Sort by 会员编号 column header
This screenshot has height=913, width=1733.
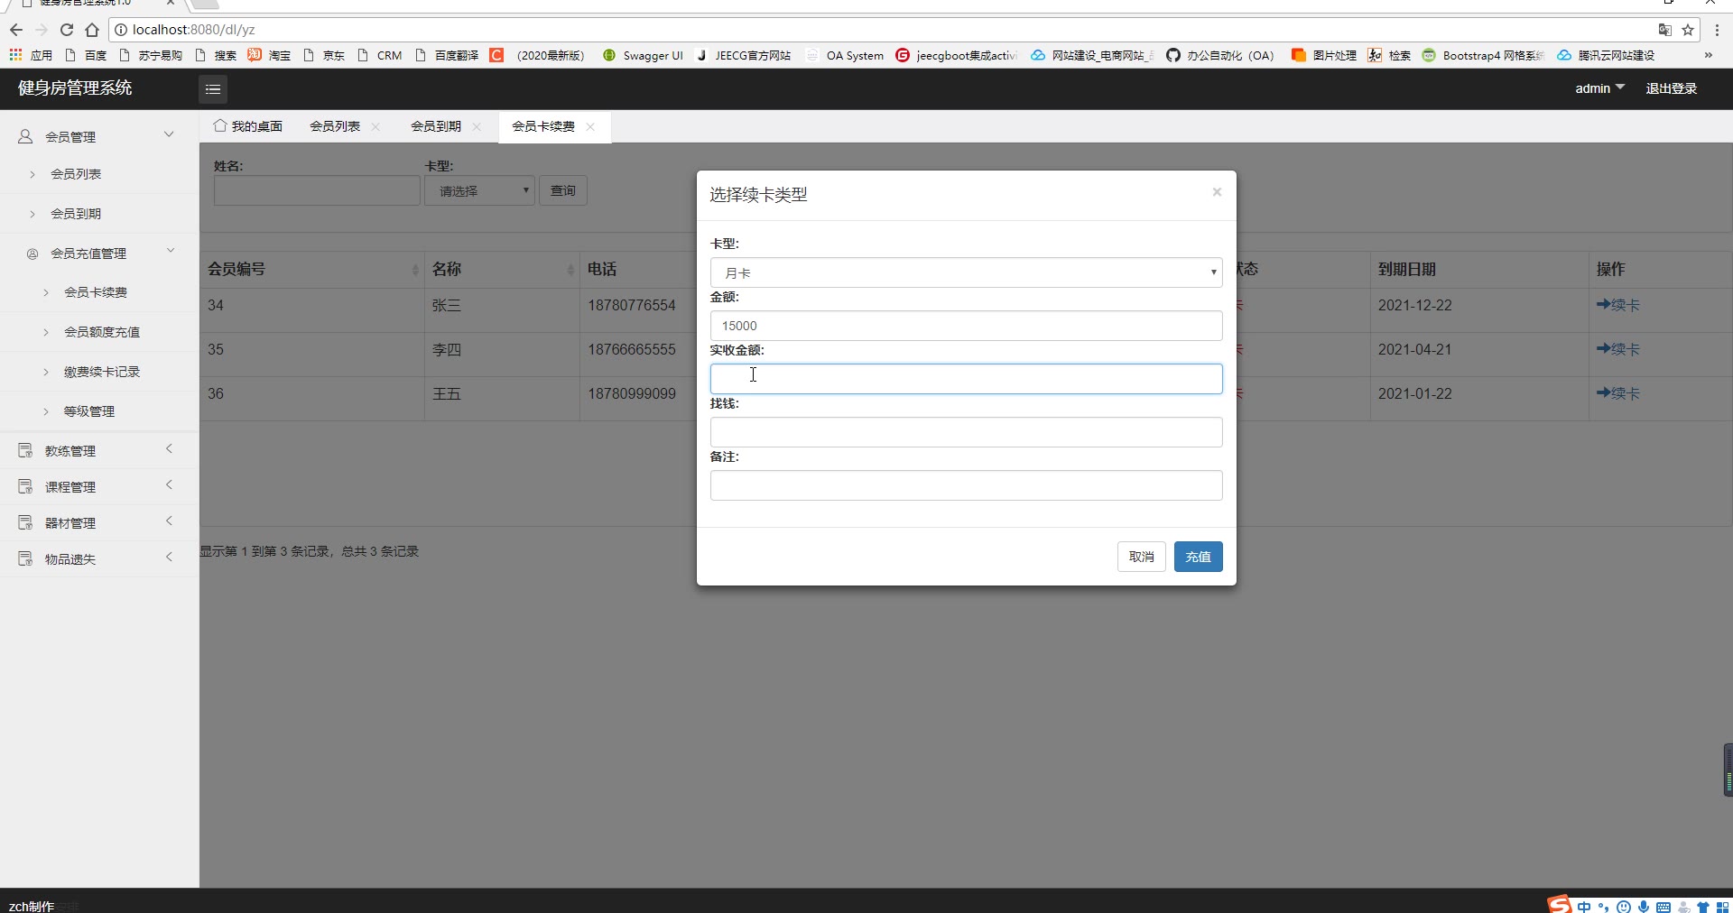click(313, 269)
